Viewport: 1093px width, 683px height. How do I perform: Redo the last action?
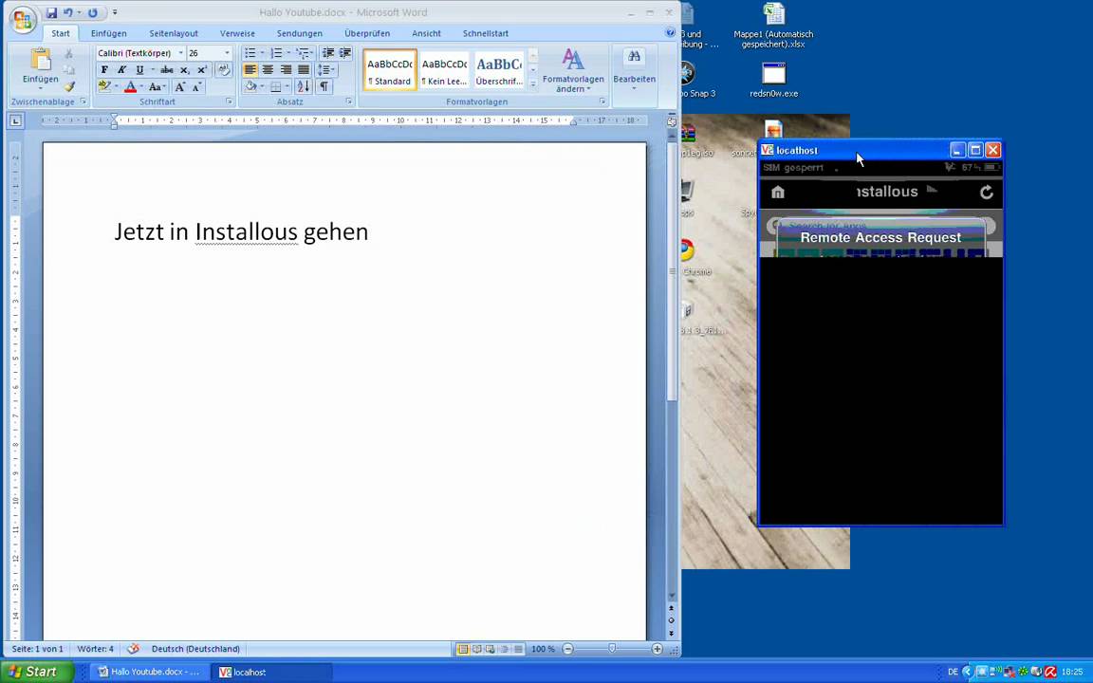click(x=92, y=12)
